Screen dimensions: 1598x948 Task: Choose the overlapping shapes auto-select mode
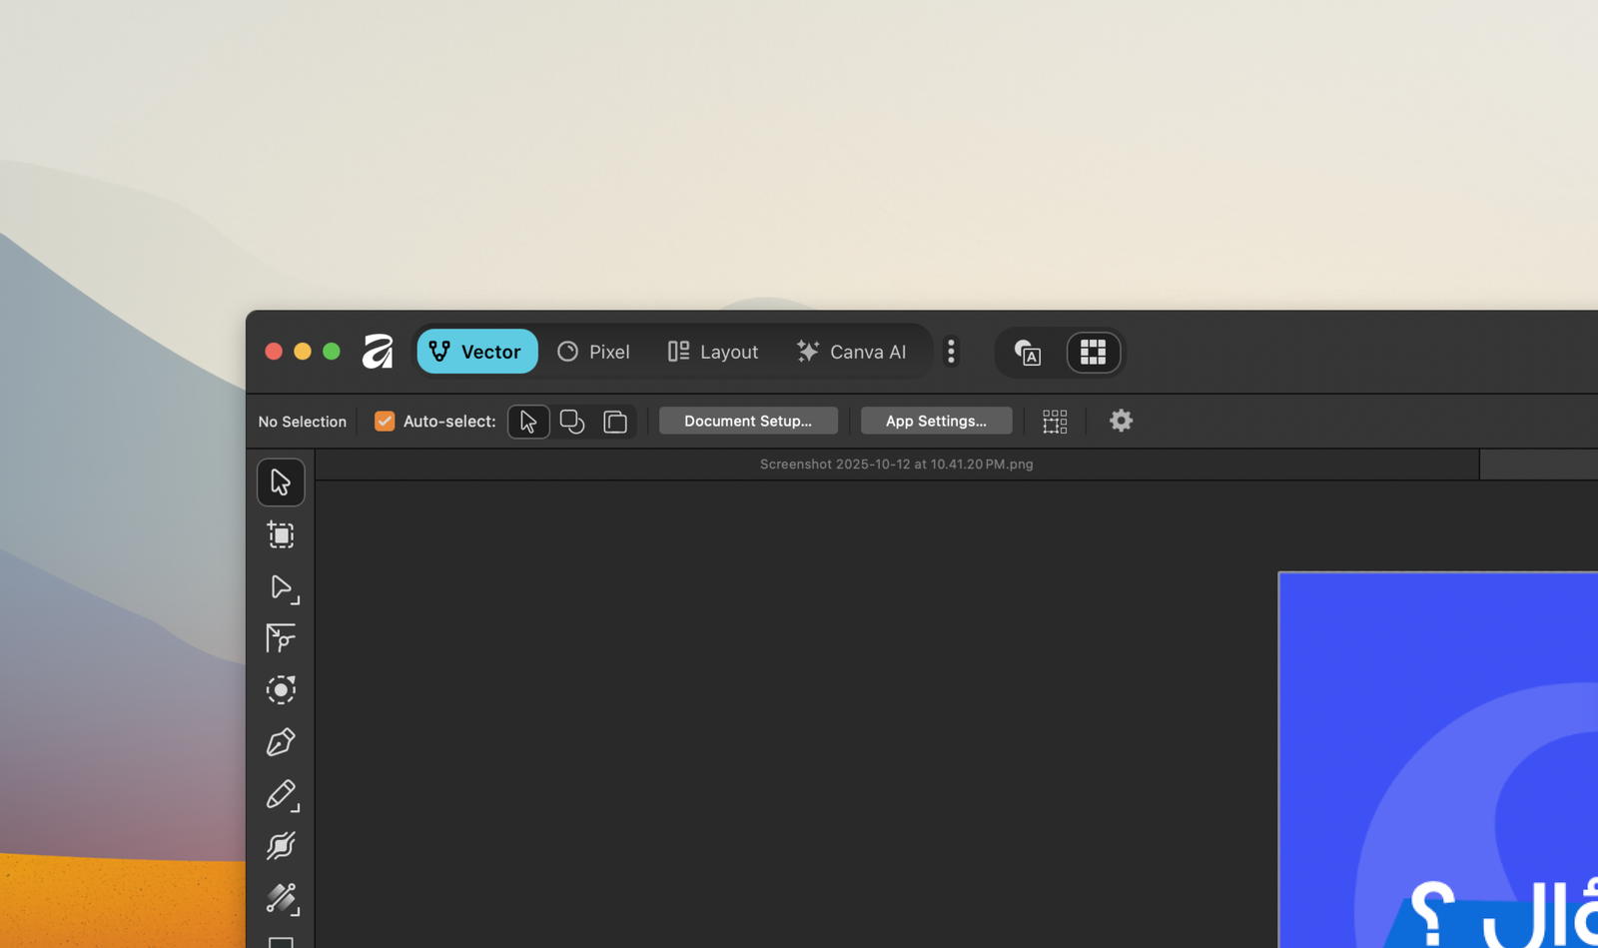tap(572, 422)
